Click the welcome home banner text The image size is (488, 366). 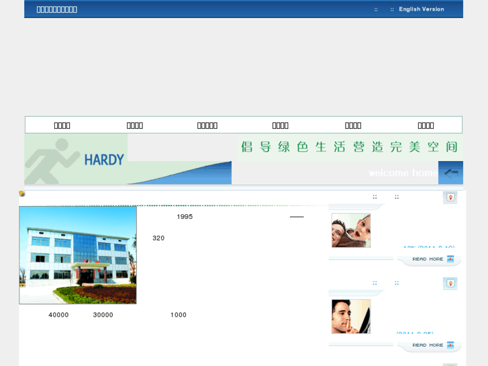tap(403, 173)
